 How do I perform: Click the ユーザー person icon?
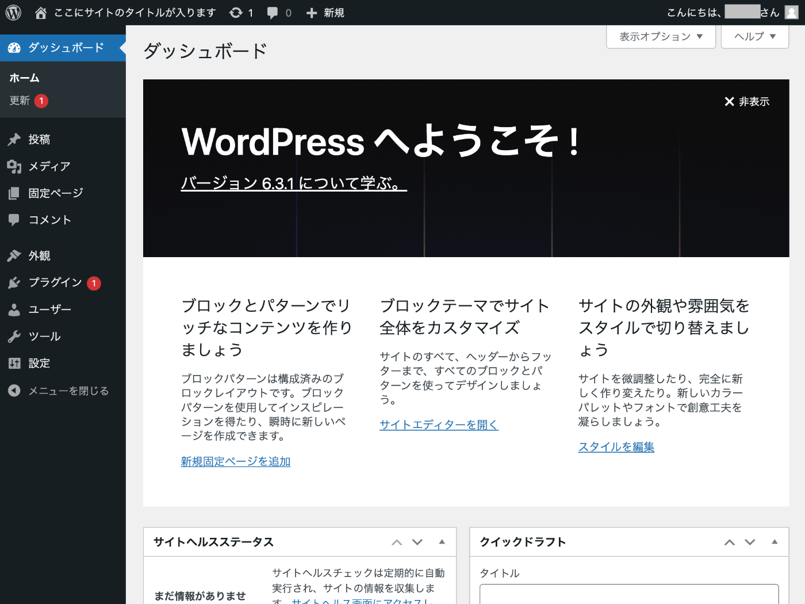point(14,309)
